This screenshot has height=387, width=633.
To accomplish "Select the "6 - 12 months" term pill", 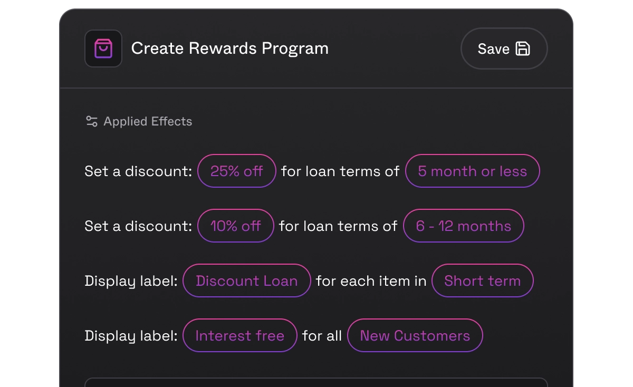I will pyautogui.click(x=463, y=226).
